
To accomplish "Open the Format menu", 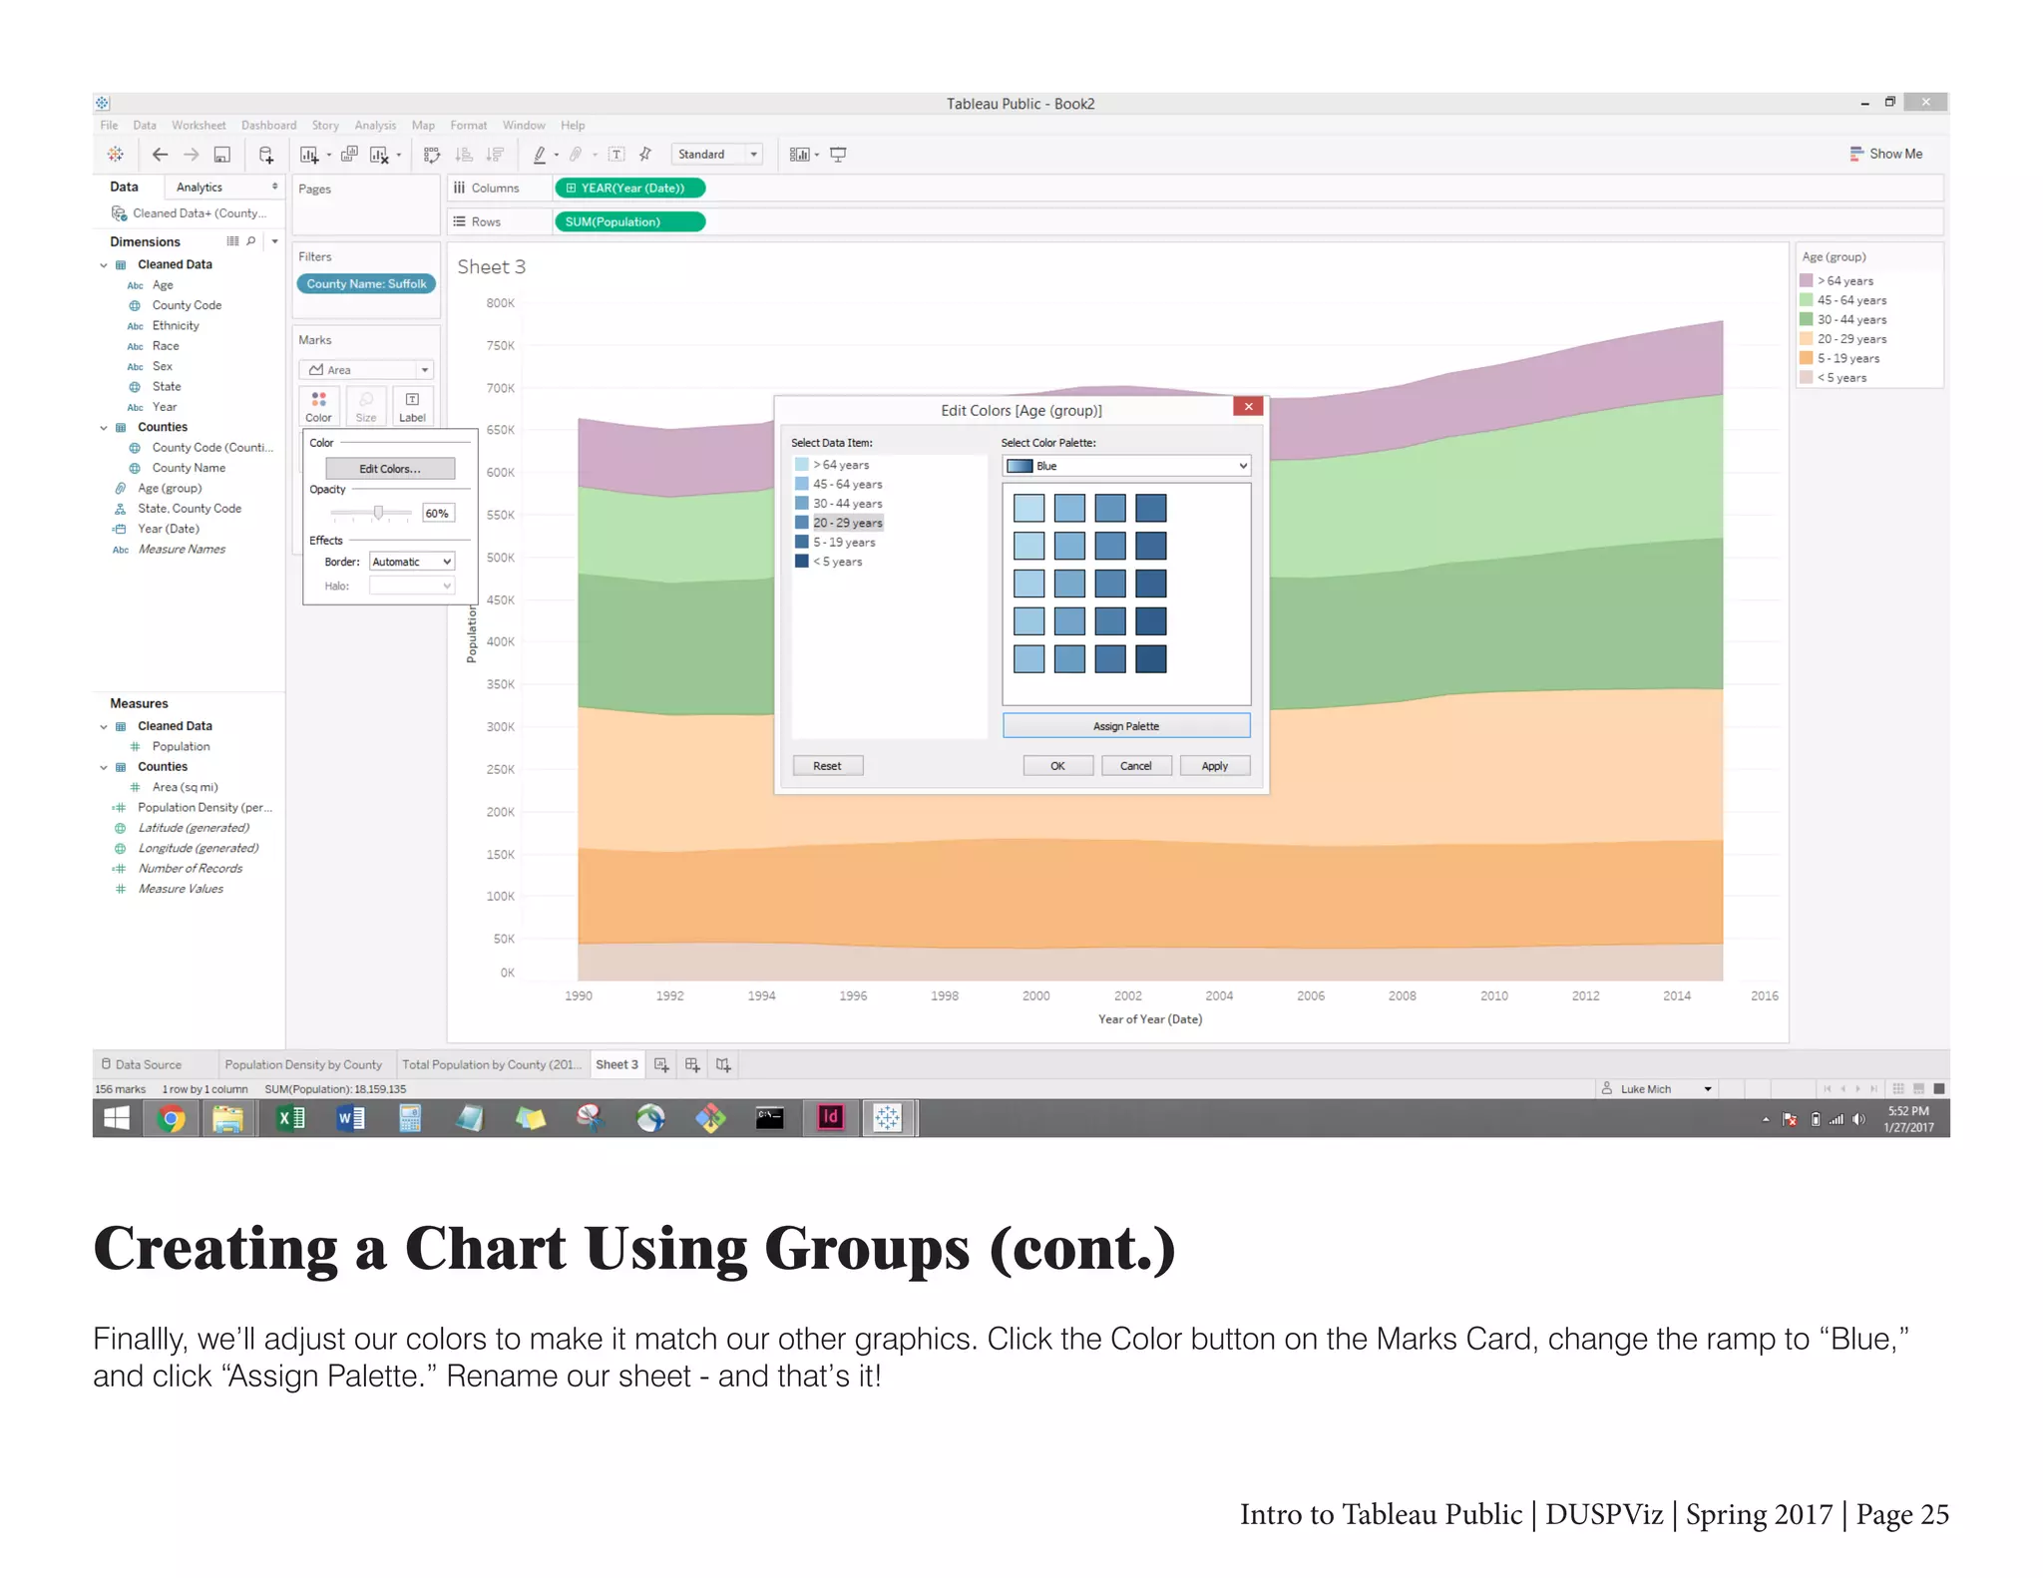I will [468, 126].
